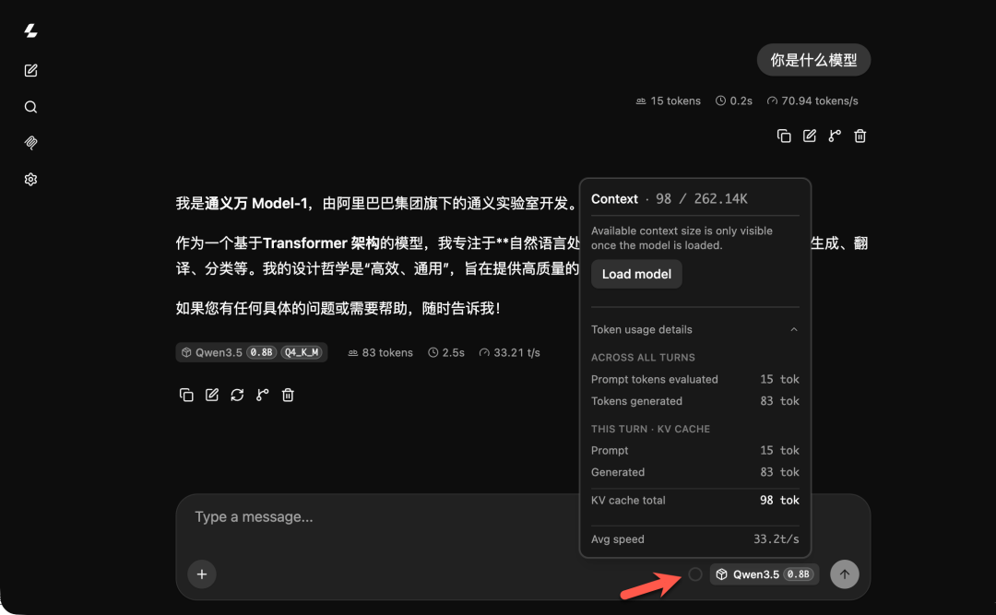
Task: Click the 70.94 tokens/s speed stat
Action: pos(812,101)
